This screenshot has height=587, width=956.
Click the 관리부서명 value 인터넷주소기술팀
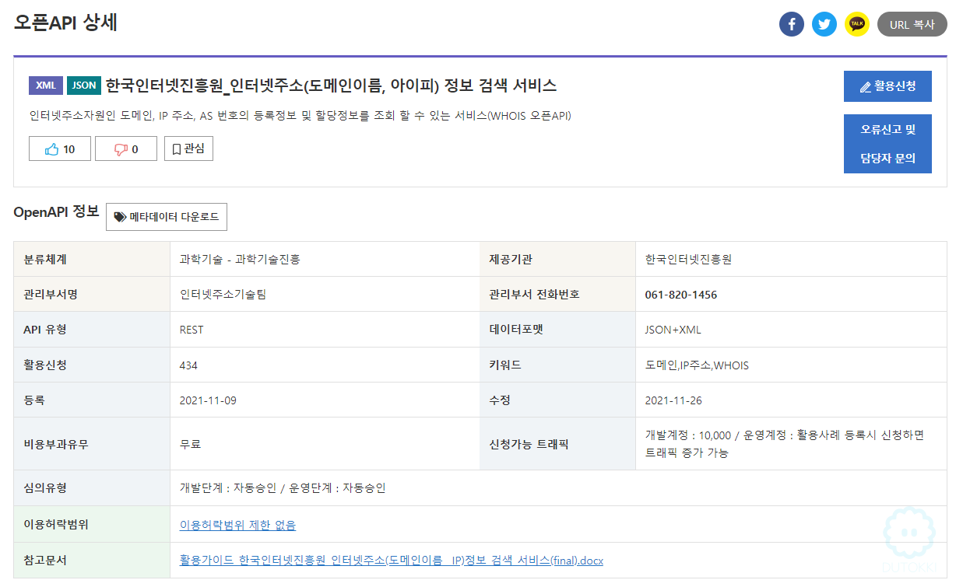pyautogui.click(x=223, y=295)
